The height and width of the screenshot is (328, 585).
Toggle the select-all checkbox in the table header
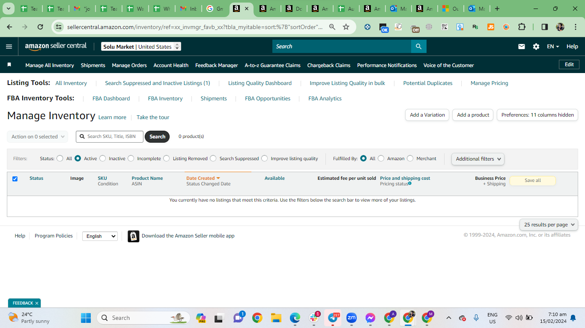tap(15, 179)
